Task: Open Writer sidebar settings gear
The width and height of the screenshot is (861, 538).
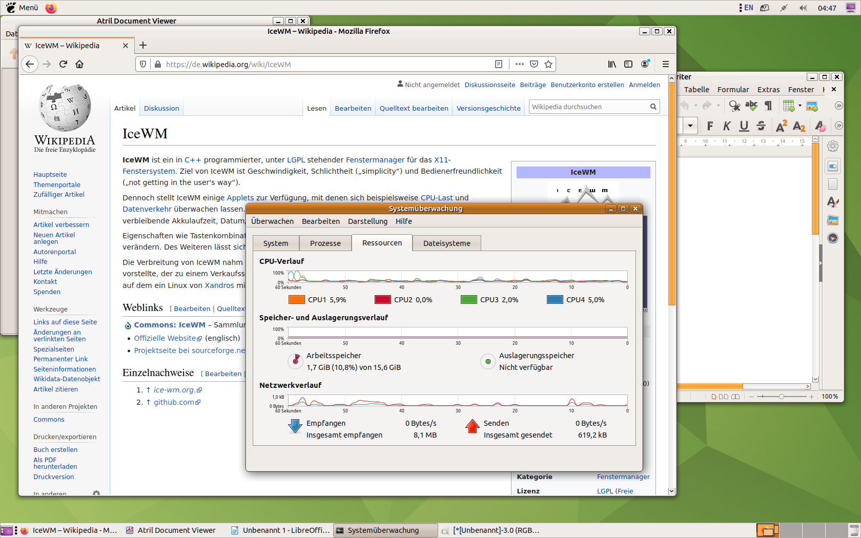Action: coord(833,146)
